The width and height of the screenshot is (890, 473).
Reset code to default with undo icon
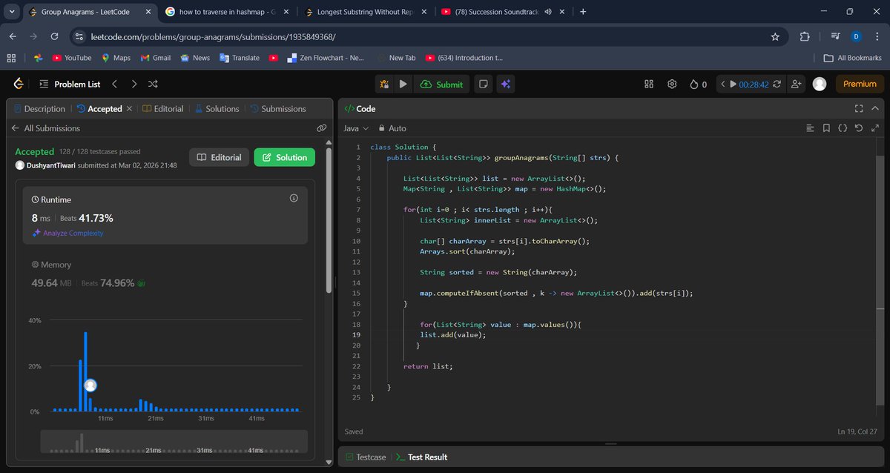coord(858,128)
